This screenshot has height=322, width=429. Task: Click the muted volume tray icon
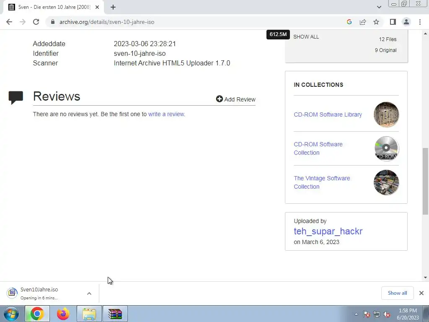(387, 314)
